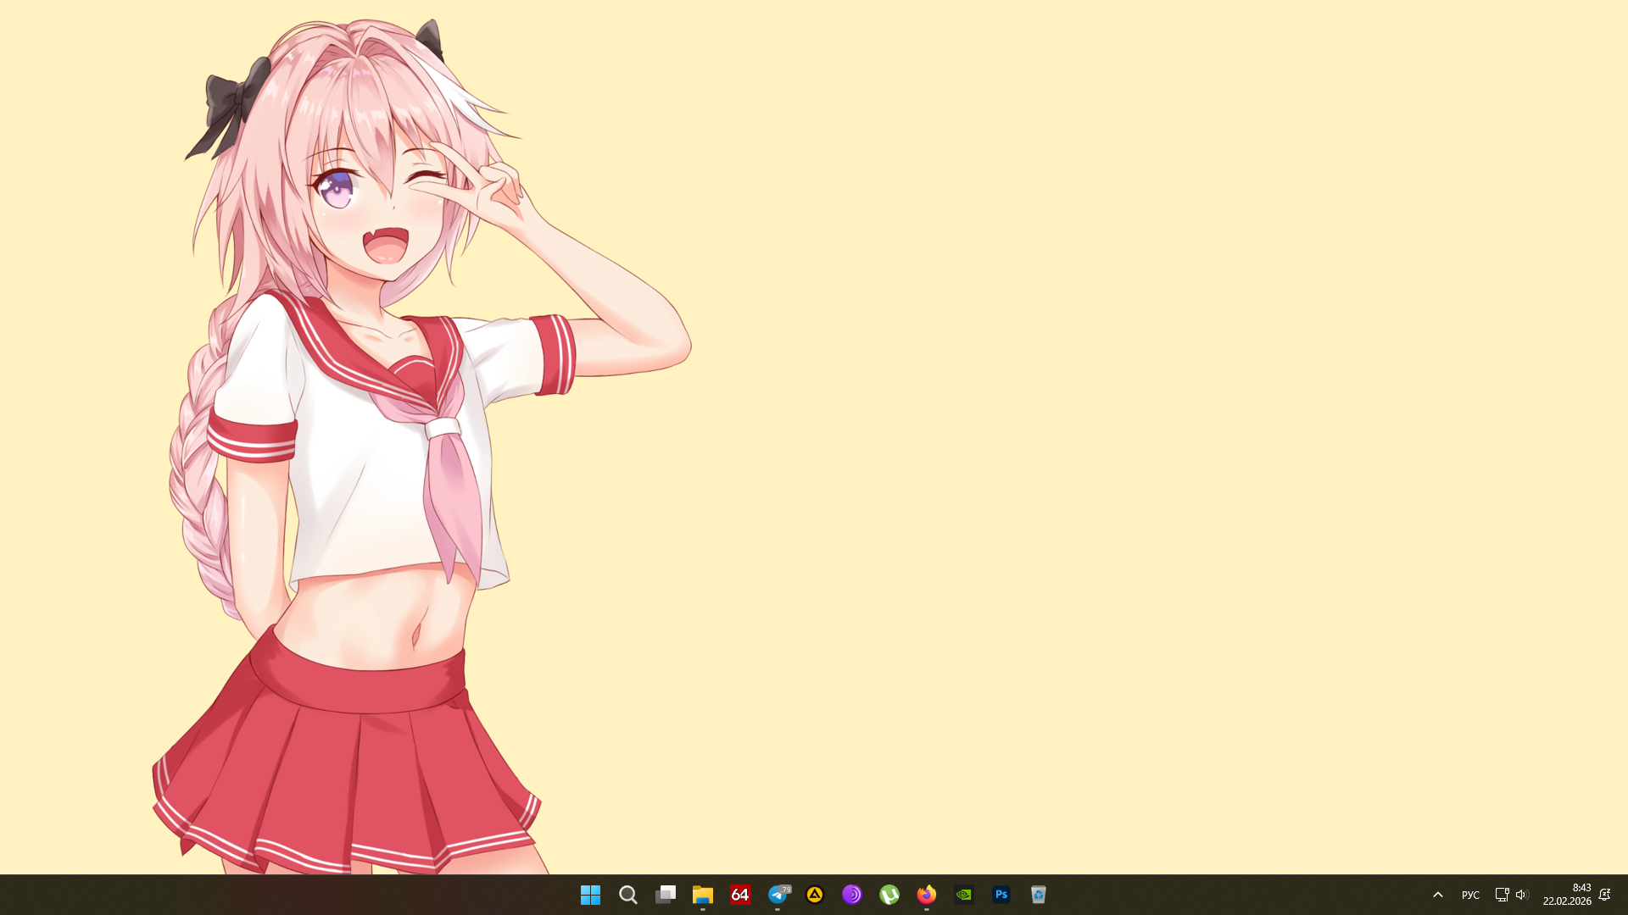Click the network connection tray icon
The width and height of the screenshot is (1628, 915).
1502,895
